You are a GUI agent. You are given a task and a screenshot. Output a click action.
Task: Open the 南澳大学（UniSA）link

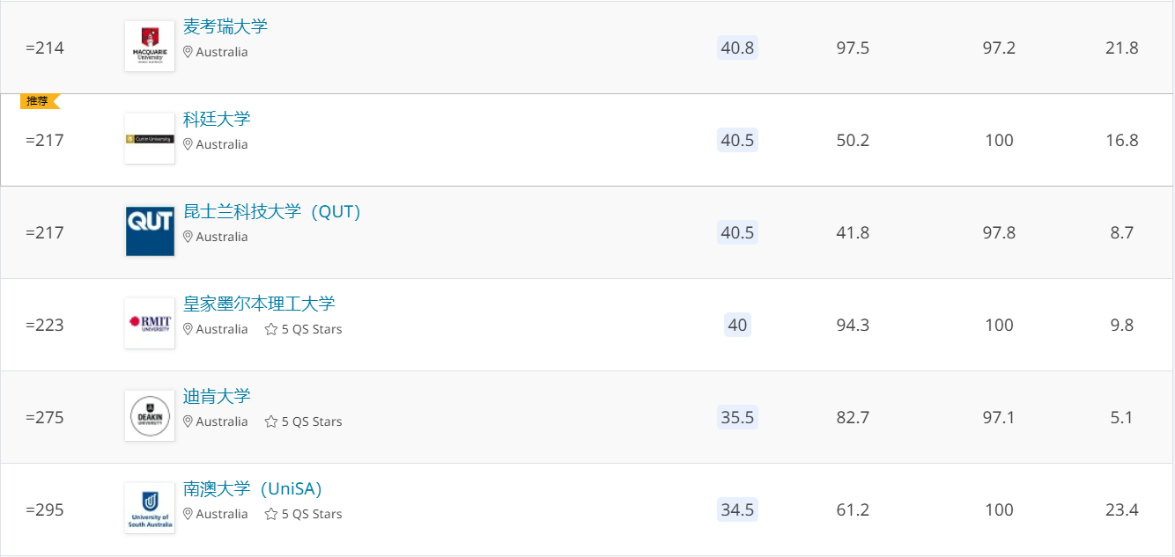tap(253, 488)
